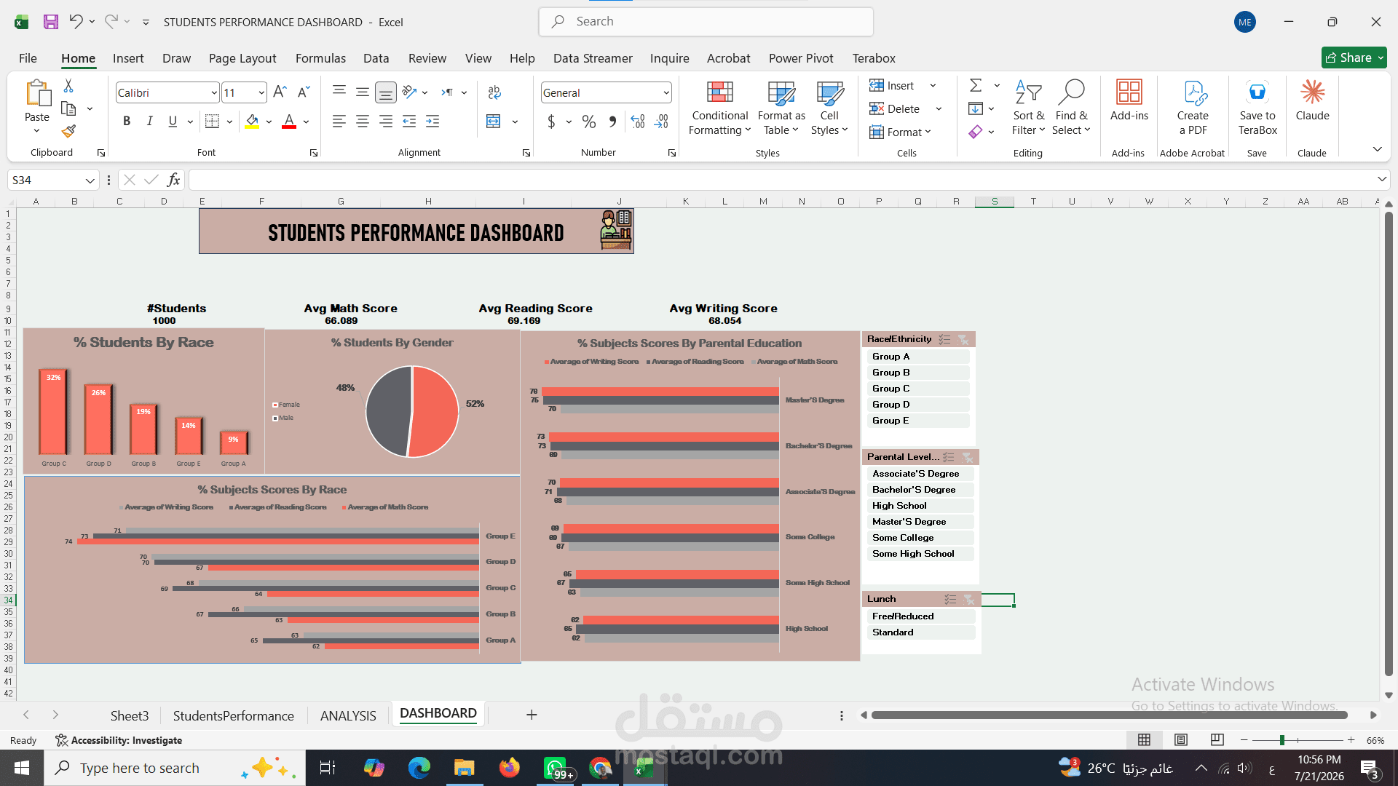The image size is (1398, 786).
Task: Filter slicer by Master'S Degree
Action: point(919,522)
